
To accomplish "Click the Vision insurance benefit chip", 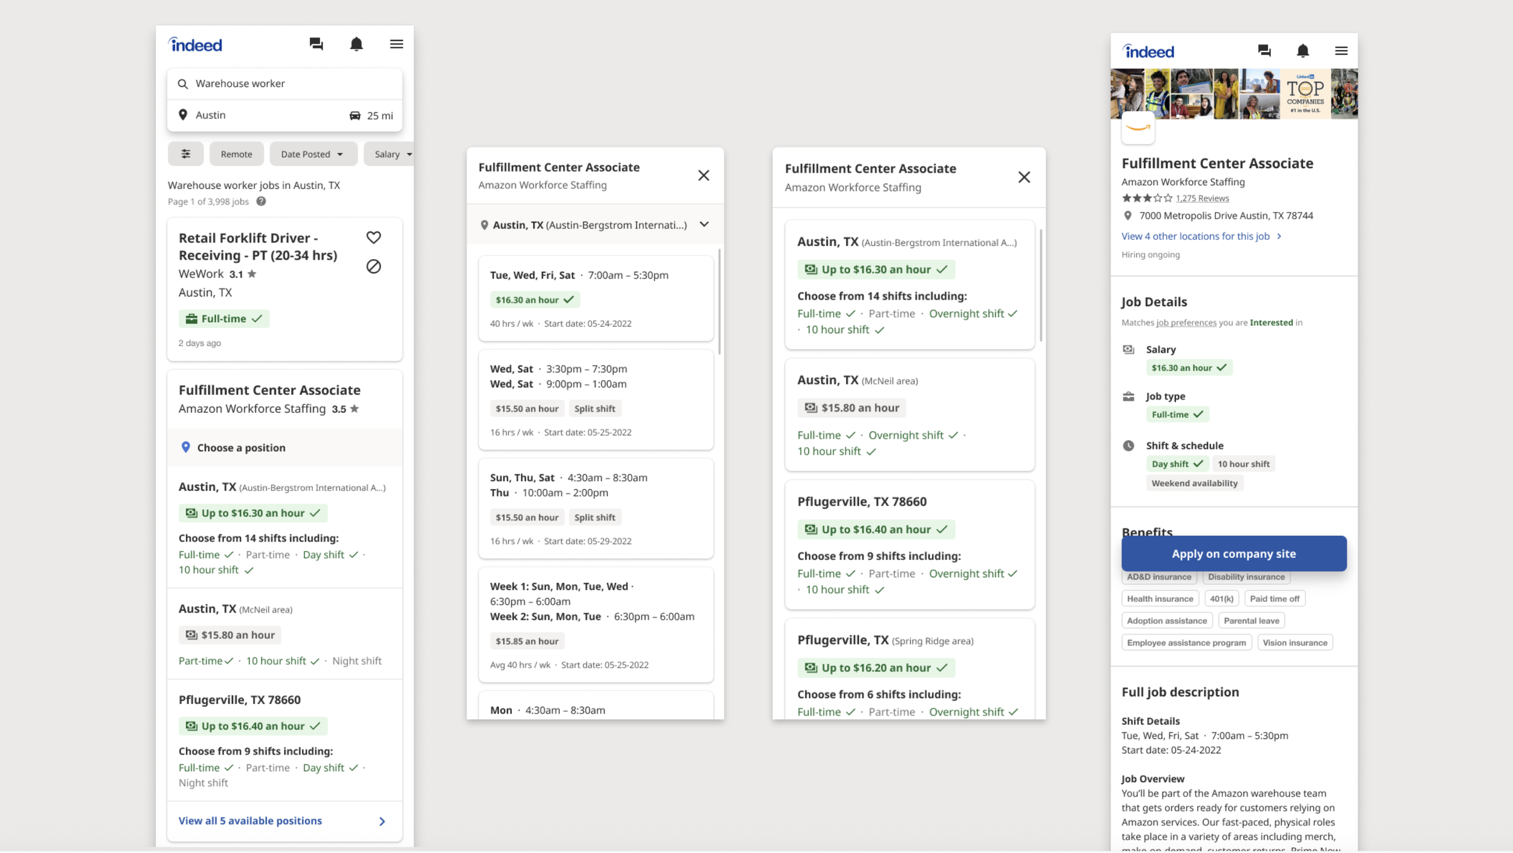I will pos(1295,643).
